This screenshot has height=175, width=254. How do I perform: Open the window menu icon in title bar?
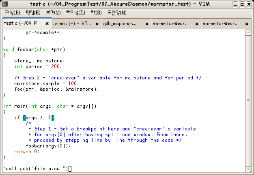tap(4, 4)
